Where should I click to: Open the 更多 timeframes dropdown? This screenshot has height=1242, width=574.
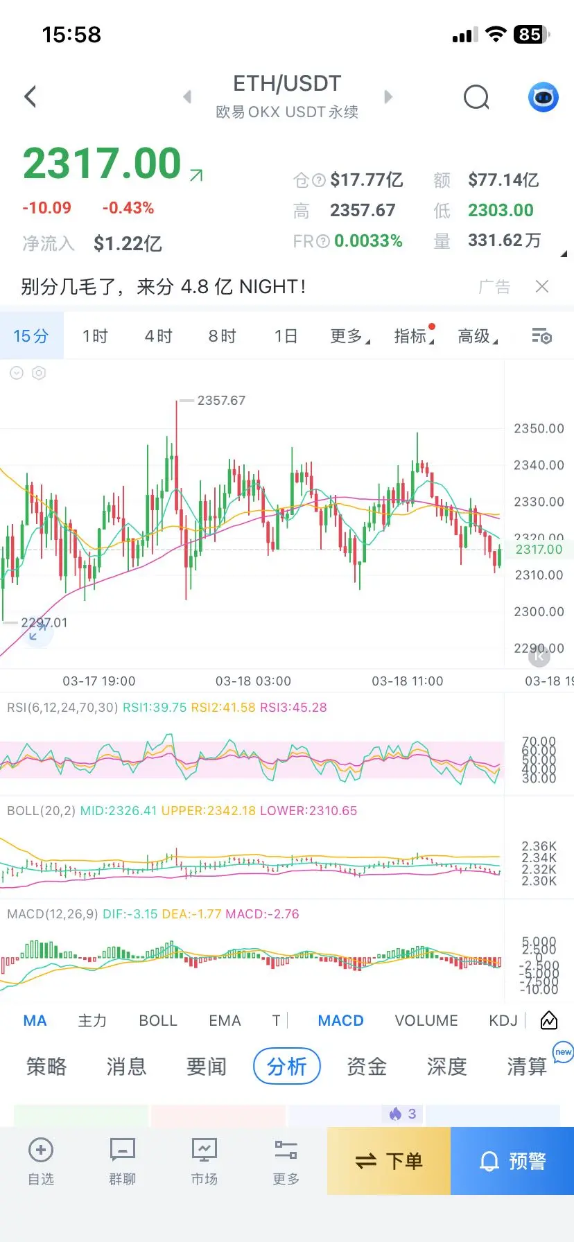coord(350,336)
